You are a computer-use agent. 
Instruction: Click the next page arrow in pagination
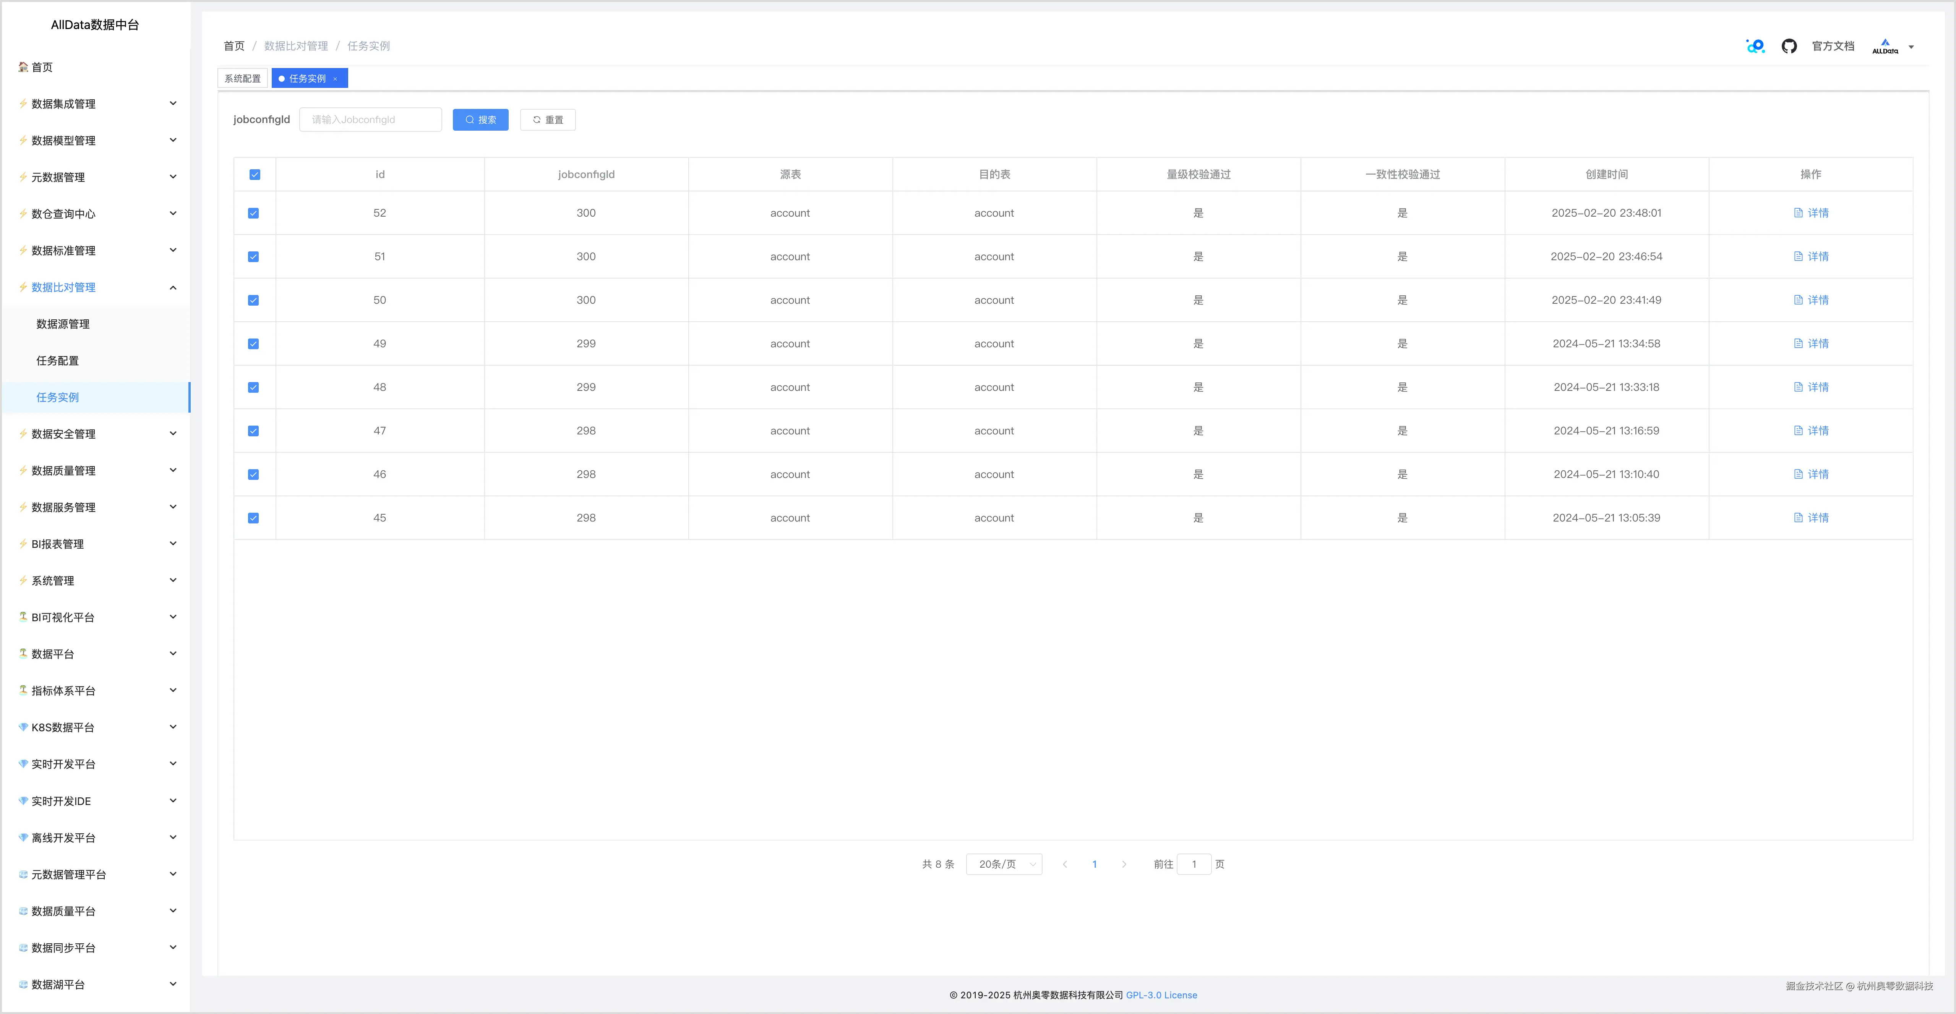(x=1124, y=865)
